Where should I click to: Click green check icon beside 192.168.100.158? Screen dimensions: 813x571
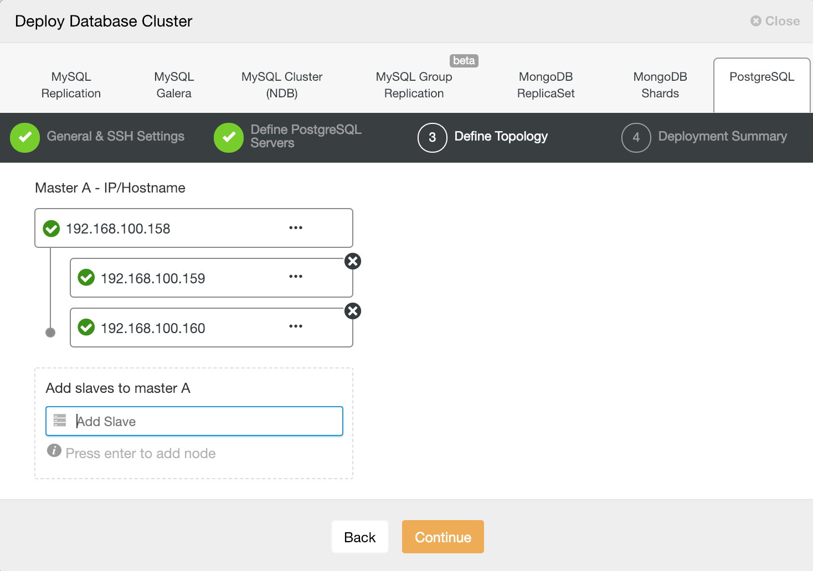[x=52, y=228]
